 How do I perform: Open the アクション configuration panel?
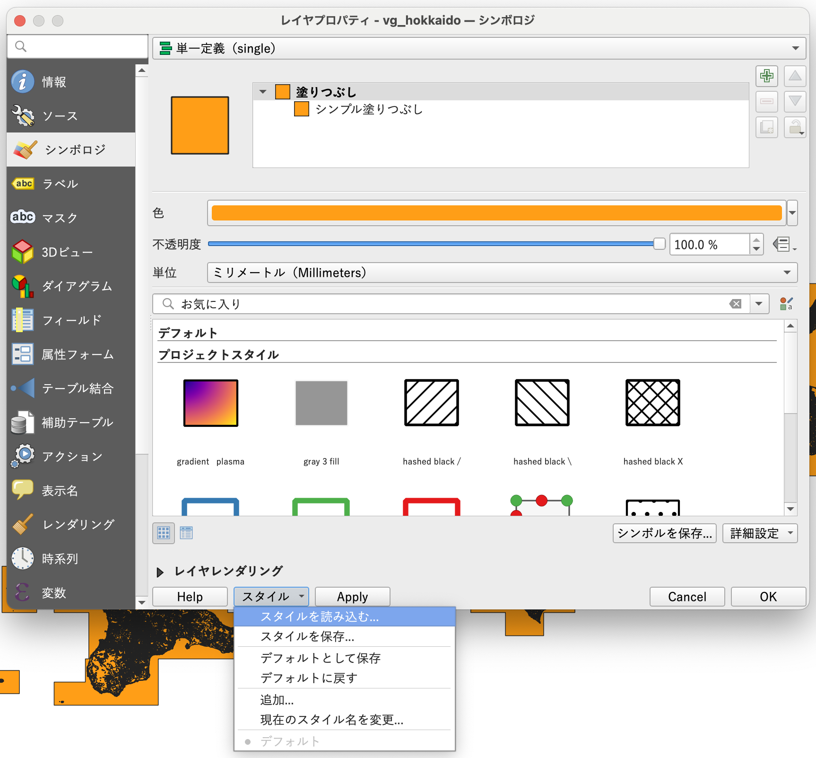(71, 456)
